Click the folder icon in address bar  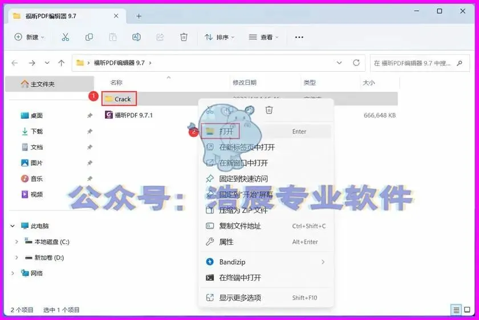(80, 63)
